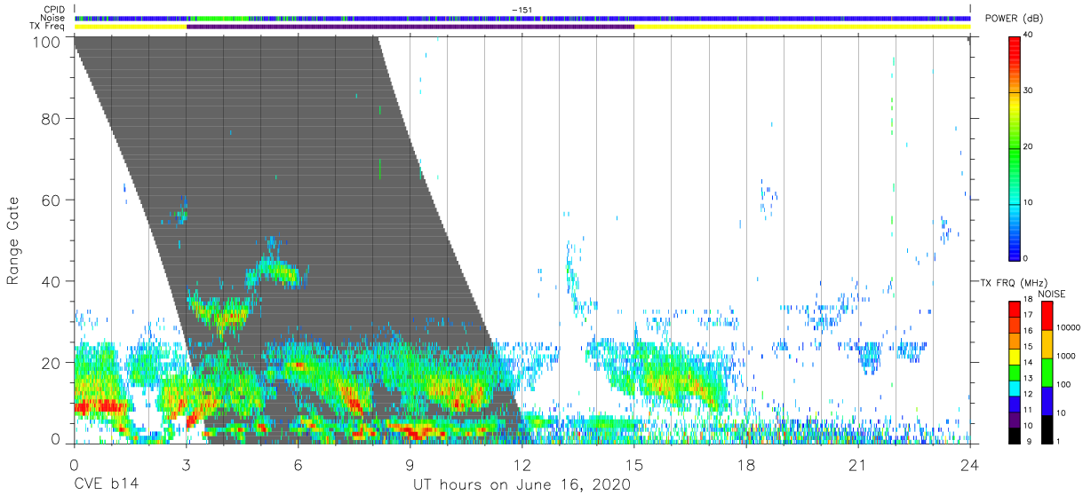
Task: Pick the purple segment of TX FRQ colorbar
Action: tap(1015, 418)
